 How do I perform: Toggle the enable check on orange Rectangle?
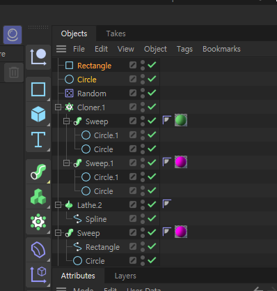152,65
